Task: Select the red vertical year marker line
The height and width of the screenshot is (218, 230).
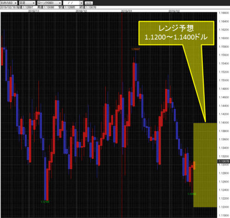Action: pos(122,115)
